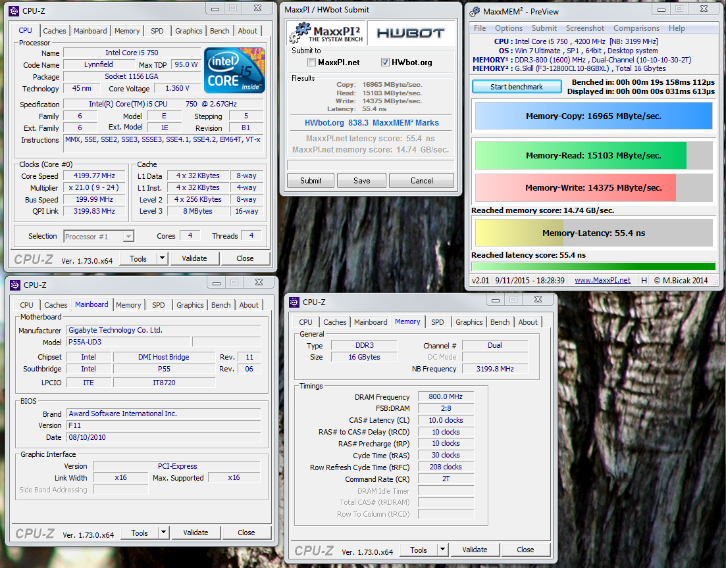Click the NB Frequency 3199.8 MHz value

click(x=495, y=369)
